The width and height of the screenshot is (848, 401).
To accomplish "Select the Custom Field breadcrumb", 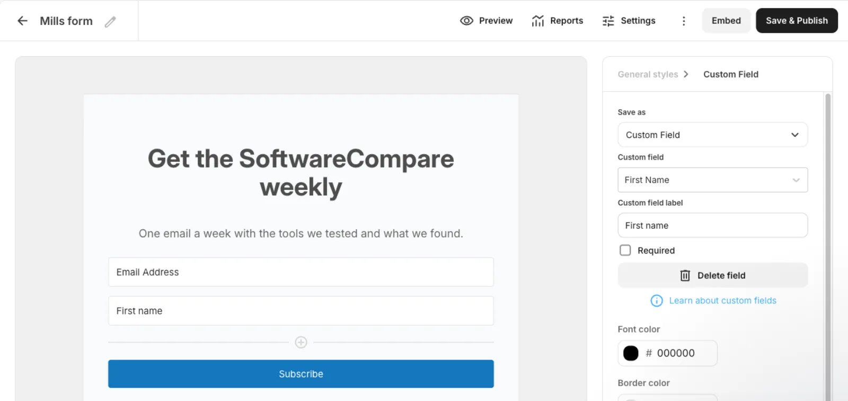I will 731,74.
